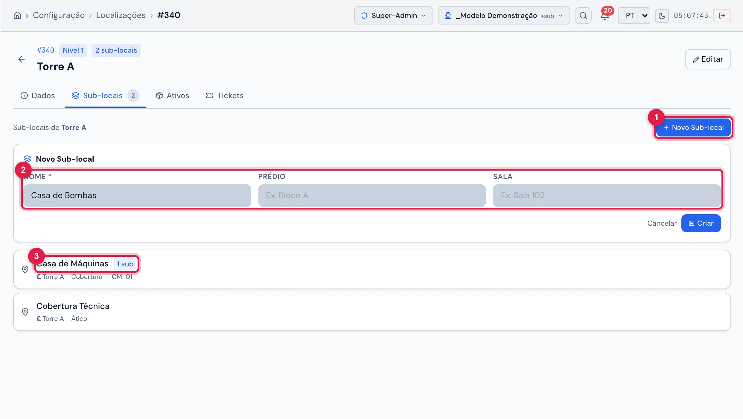Click the red logout icon

722,16
